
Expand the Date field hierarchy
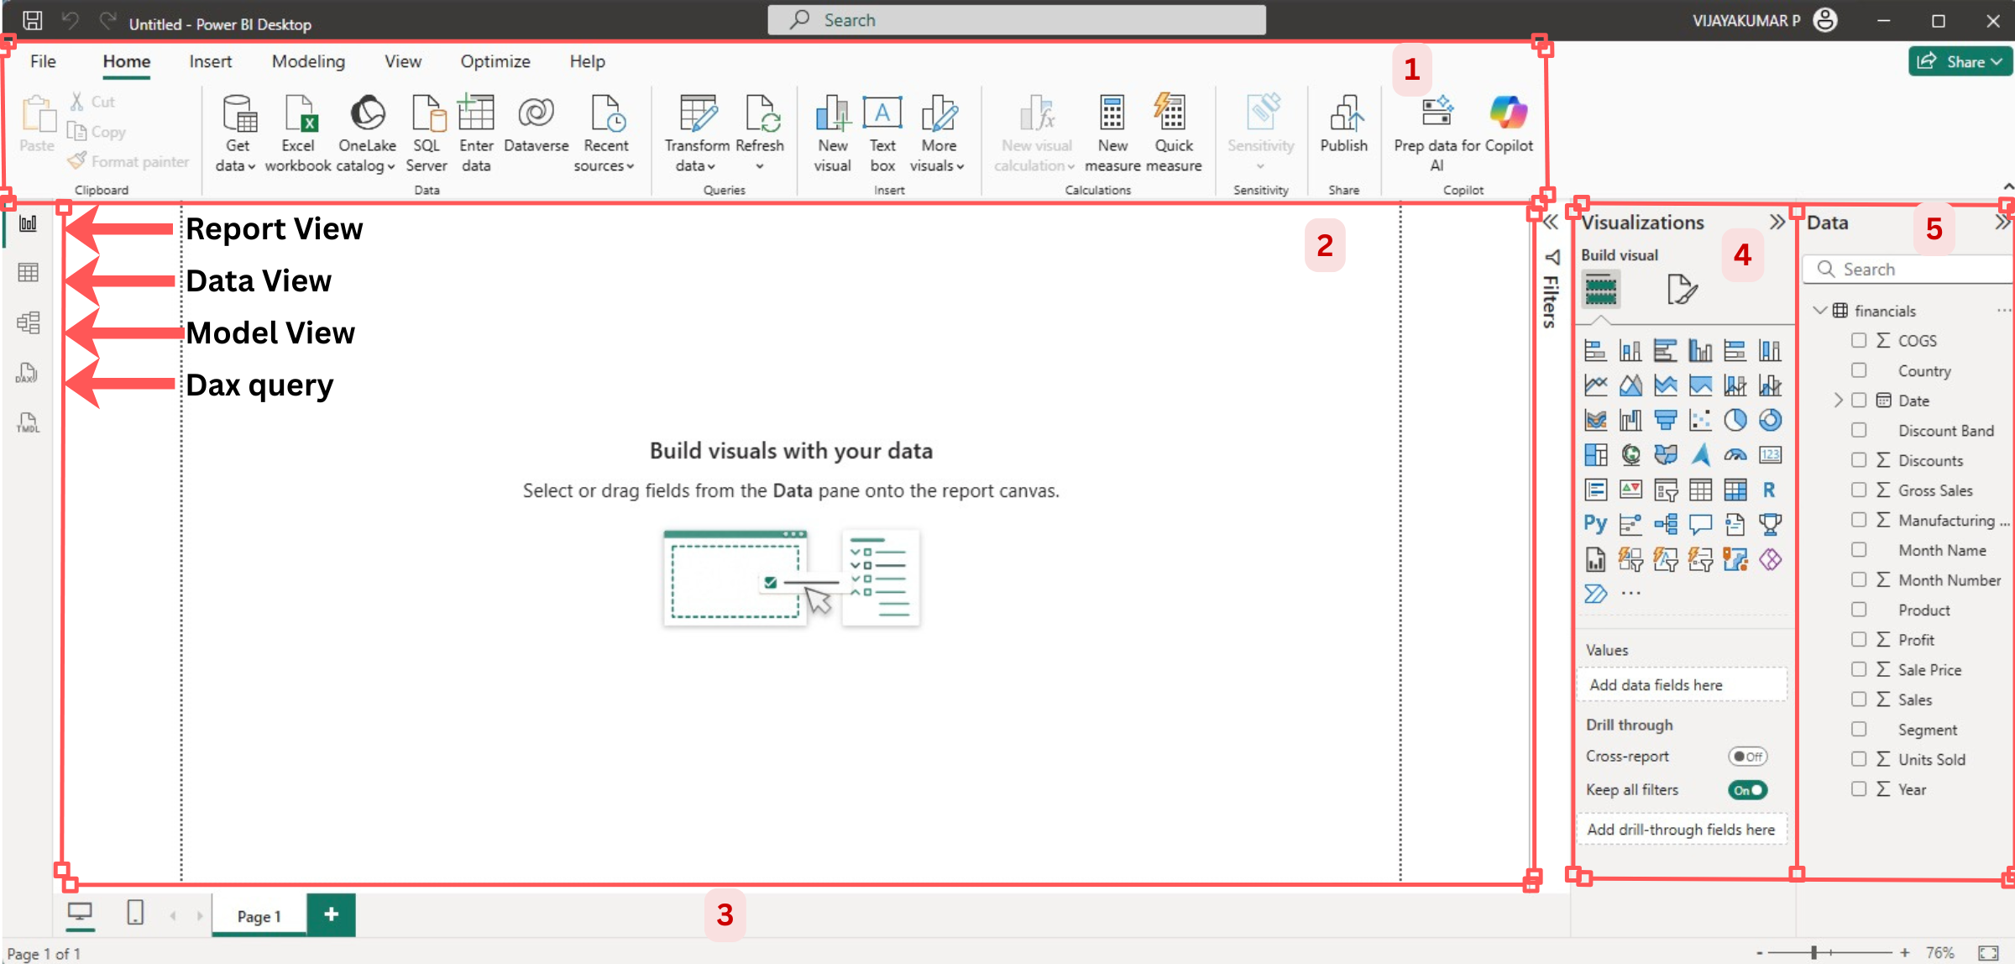click(1838, 401)
